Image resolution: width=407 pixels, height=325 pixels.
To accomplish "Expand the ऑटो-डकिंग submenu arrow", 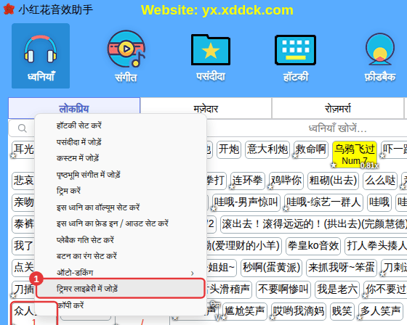I will 193,273.
